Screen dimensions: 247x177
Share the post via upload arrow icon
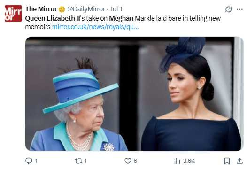(239, 161)
